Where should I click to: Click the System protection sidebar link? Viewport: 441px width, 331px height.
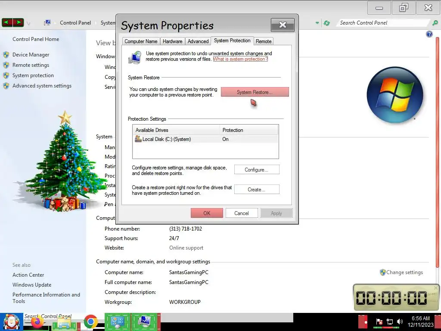point(33,75)
